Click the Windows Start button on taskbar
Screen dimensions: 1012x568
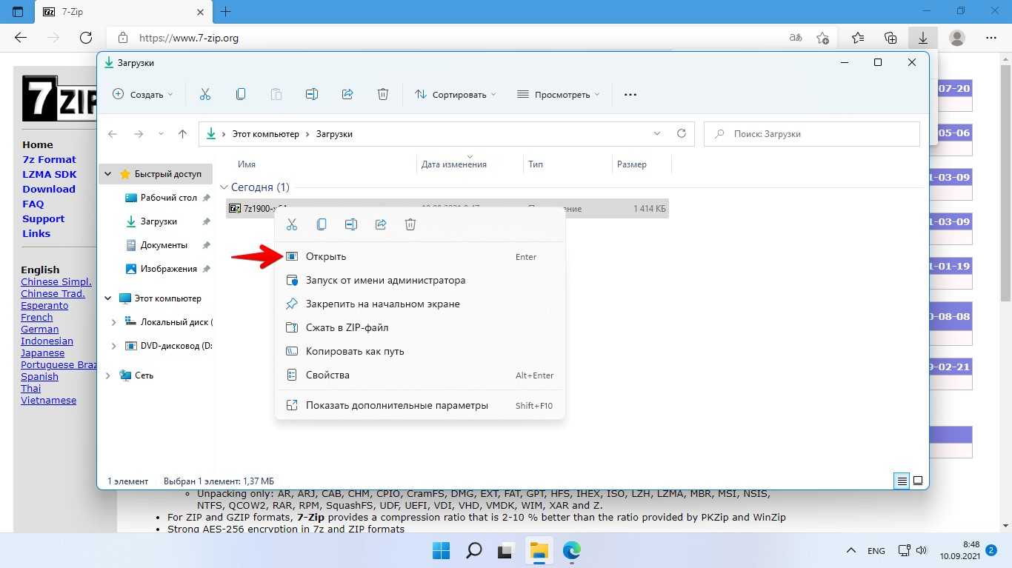[441, 550]
